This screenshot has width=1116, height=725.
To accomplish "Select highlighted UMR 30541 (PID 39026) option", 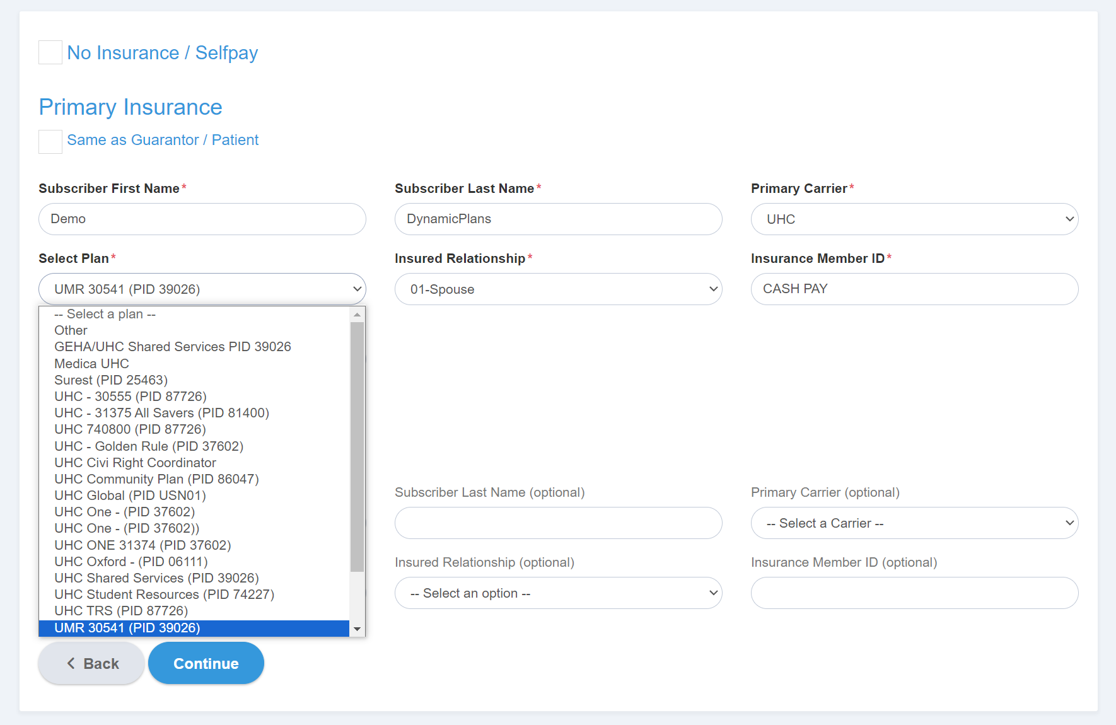I will coord(194,628).
